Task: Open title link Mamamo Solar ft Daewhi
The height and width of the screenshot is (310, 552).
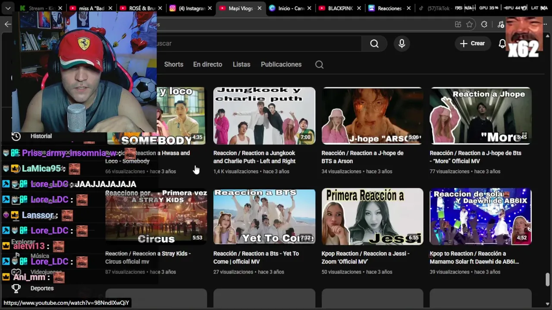Action: pyautogui.click(x=474, y=257)
